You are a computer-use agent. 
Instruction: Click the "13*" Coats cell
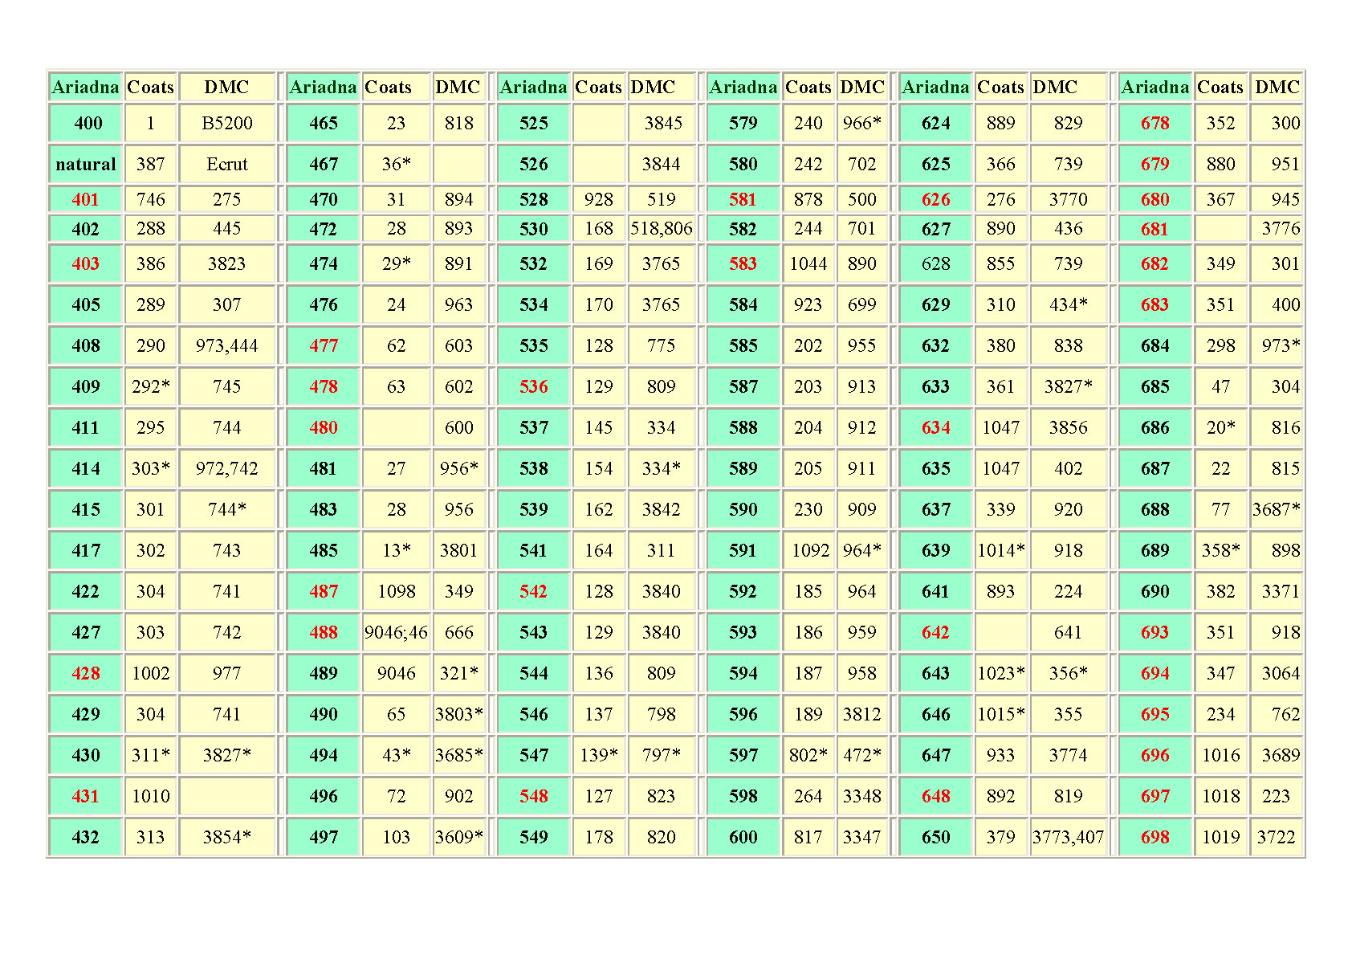click(x=397, y=551)
